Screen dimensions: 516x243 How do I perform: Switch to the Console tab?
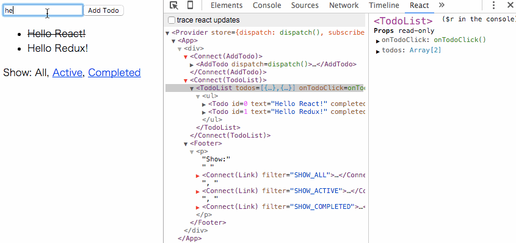point(267,5)
